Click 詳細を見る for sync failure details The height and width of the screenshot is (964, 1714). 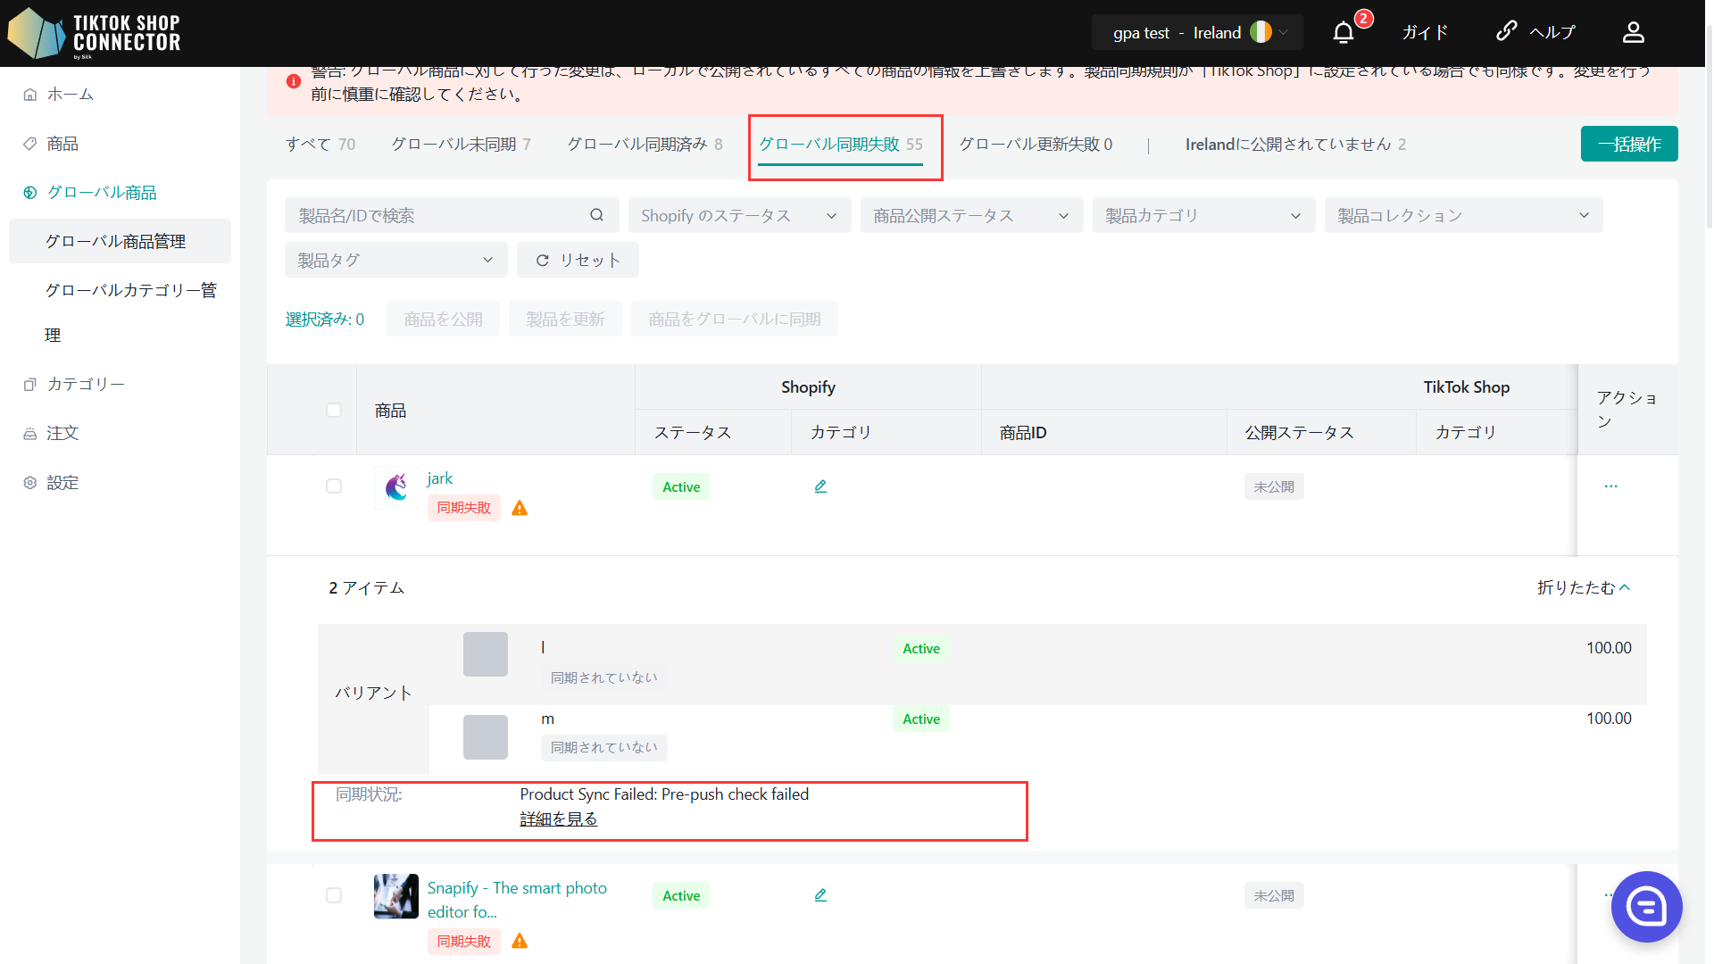pos(559,819)
